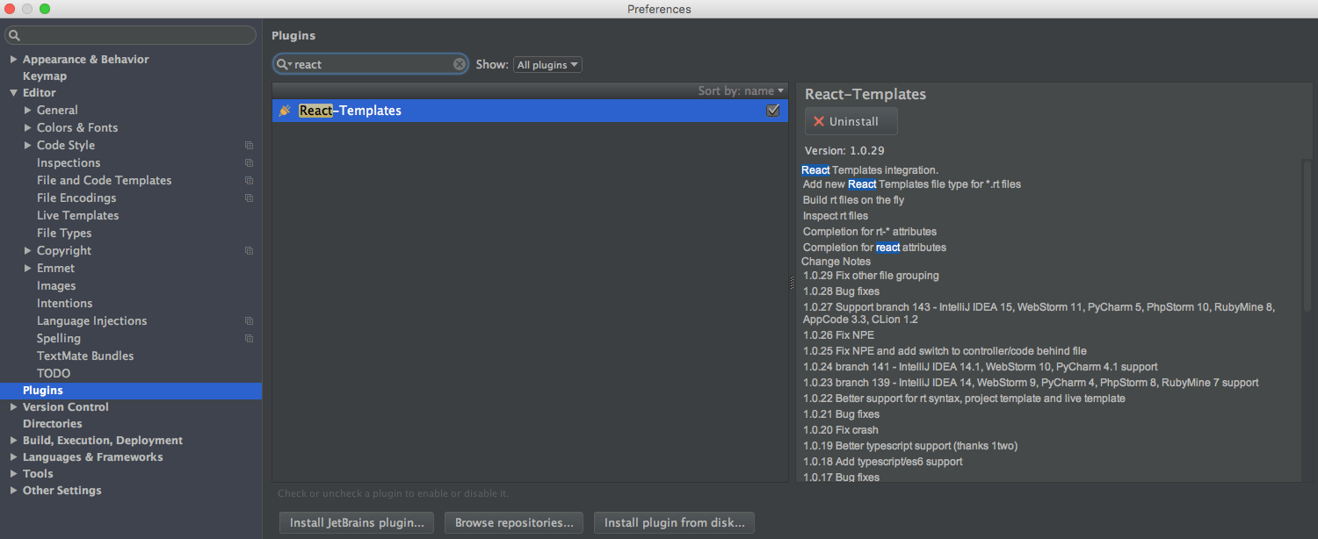Viewport: 1318px width, 539px height.
Task: Collapse the Editor section arrow
Action: (x=13, y=93)
